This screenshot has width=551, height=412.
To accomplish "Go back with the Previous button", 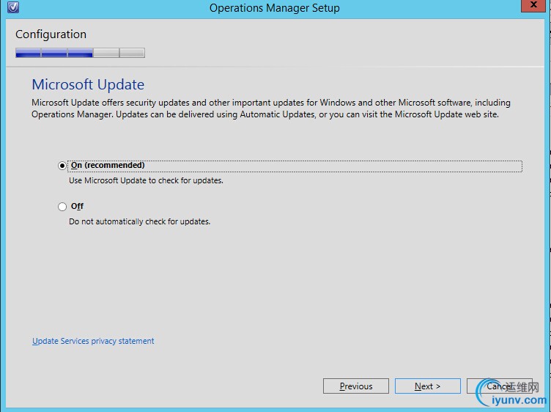I will (x=356, y=386).
